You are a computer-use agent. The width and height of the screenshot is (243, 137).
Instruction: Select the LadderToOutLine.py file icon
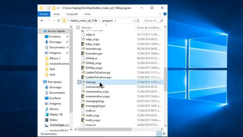click(x=83, y=73)
